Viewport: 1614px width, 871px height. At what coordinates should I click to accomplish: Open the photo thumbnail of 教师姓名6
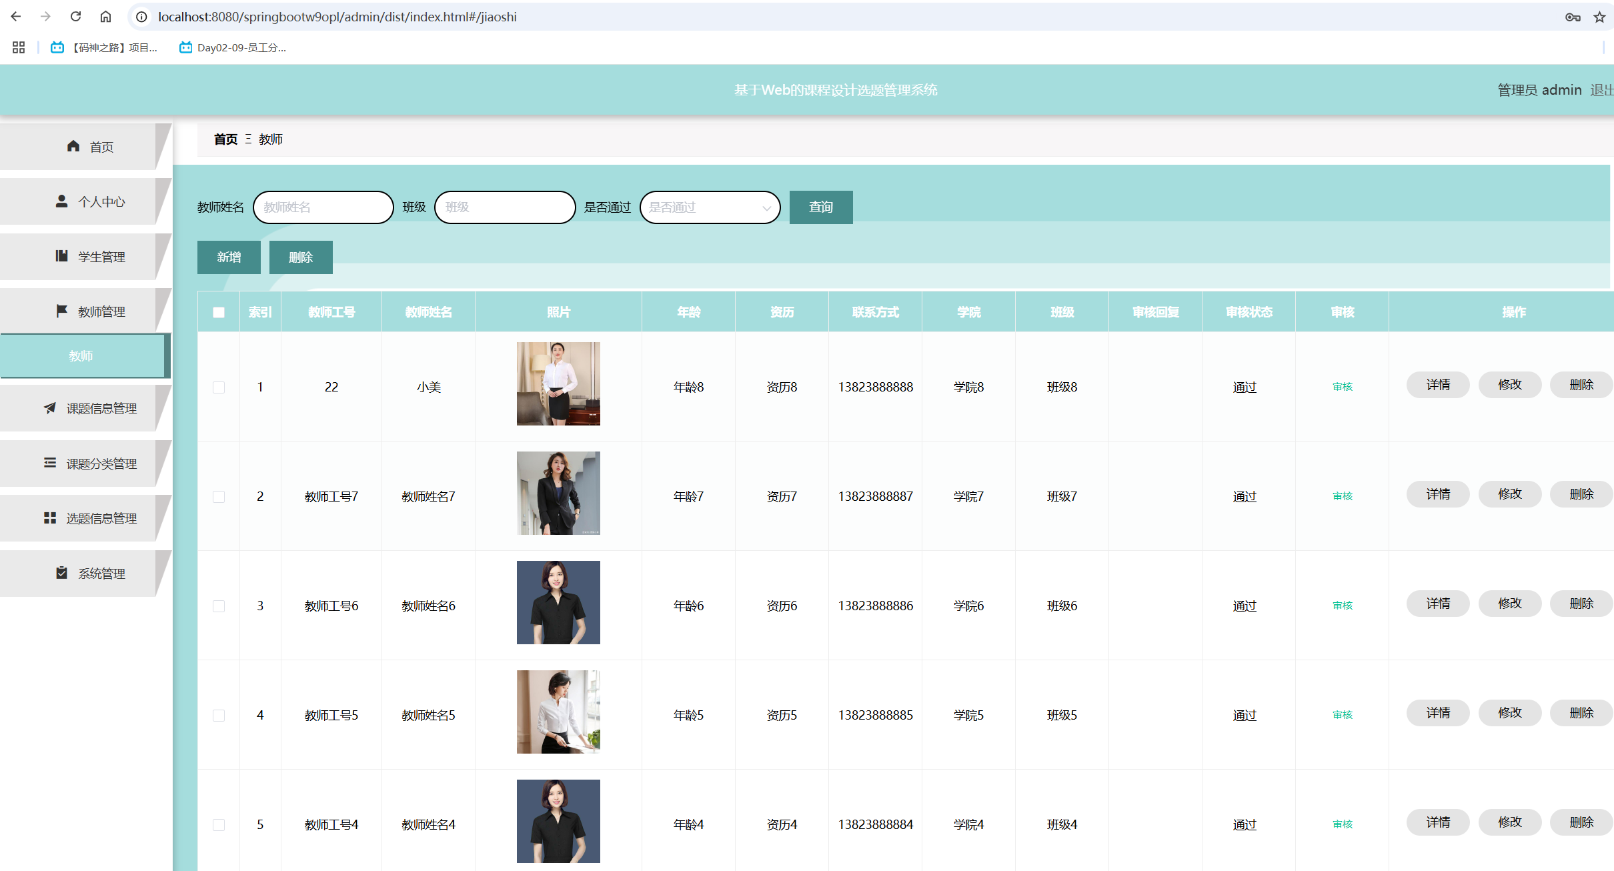(x=558, y=602)
